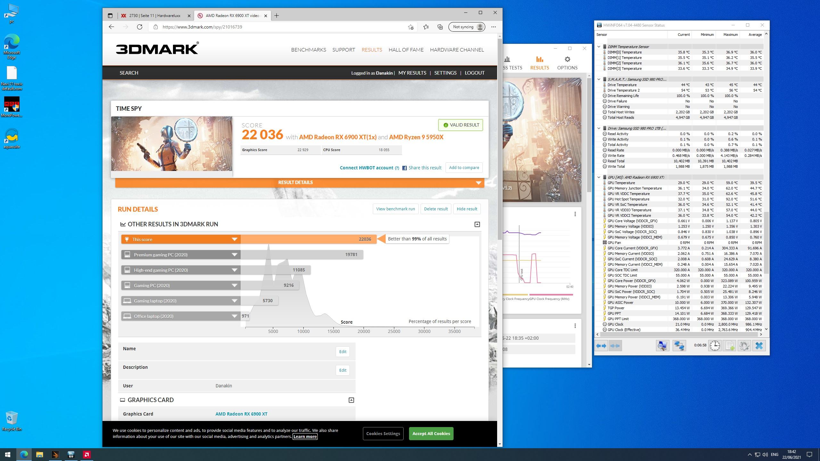The width and height of the screenshot is (820, 461).
Task: Select Navi 21 toxic default.rom file
Action: [x=12, y=79]
